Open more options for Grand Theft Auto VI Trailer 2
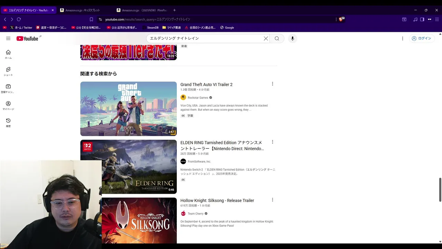Screen dimensions: 442x249 pyautogui.click(x=272, y=84)
